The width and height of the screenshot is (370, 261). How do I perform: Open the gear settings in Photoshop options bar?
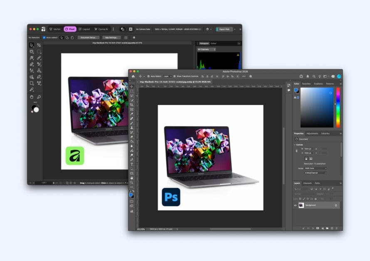click(251, 76)
